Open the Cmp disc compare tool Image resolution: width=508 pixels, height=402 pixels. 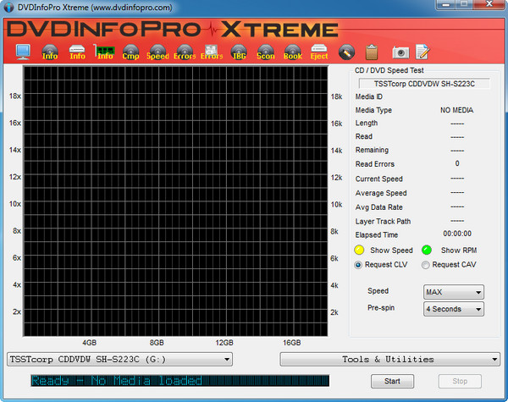click(x=131, y=52)
